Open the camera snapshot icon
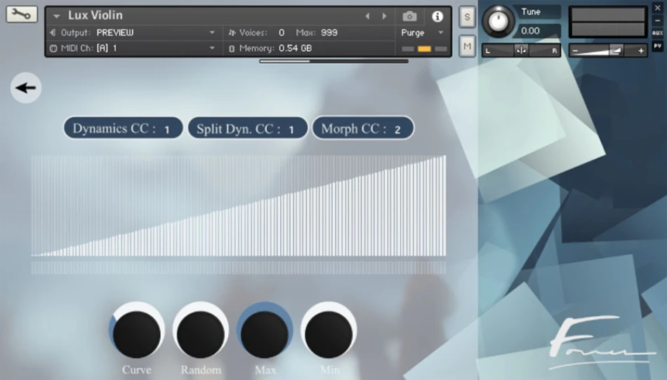 pos(409,16)
